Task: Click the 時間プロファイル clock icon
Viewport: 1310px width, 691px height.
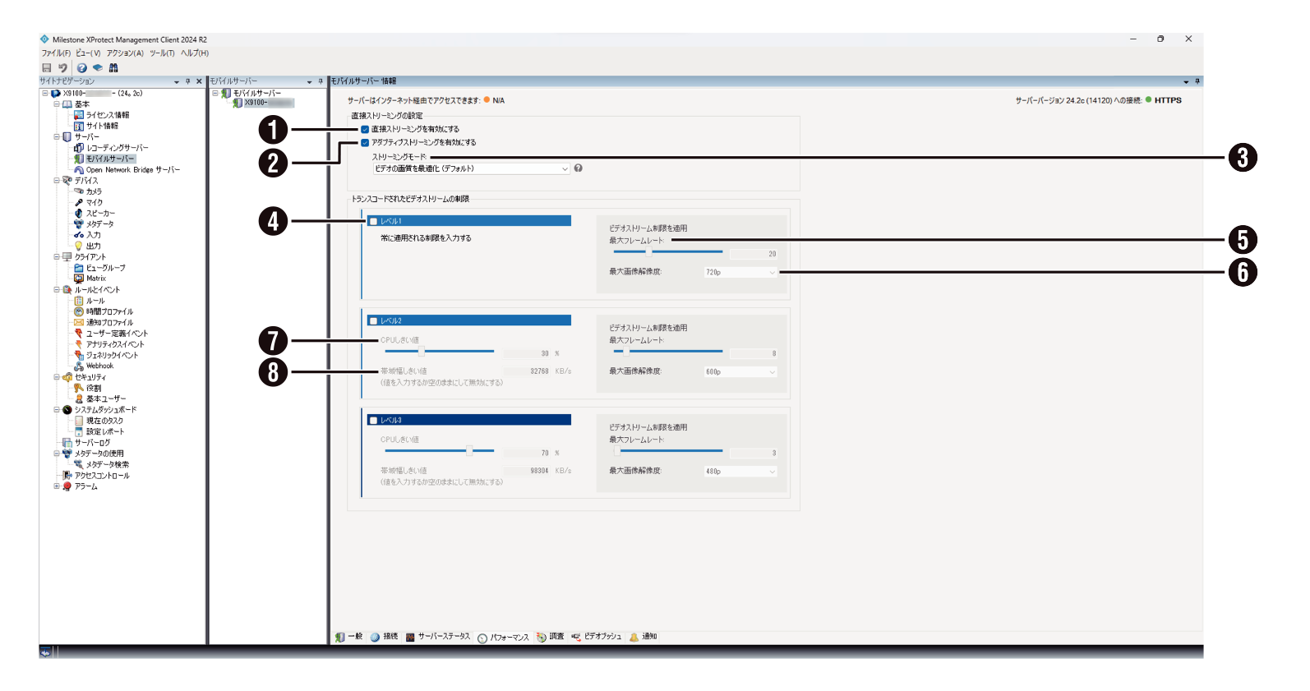Action: coord(79,311)
